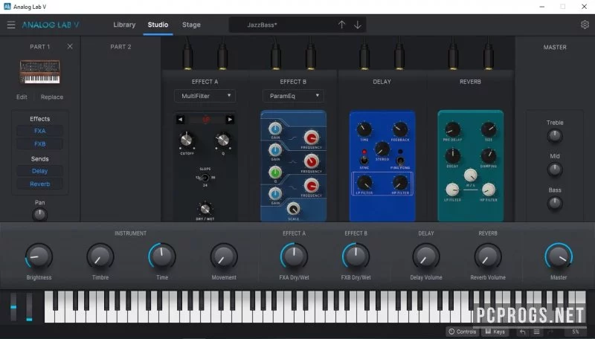Click the Master Treble knob
Screen dimensions: 595x339
555,136
